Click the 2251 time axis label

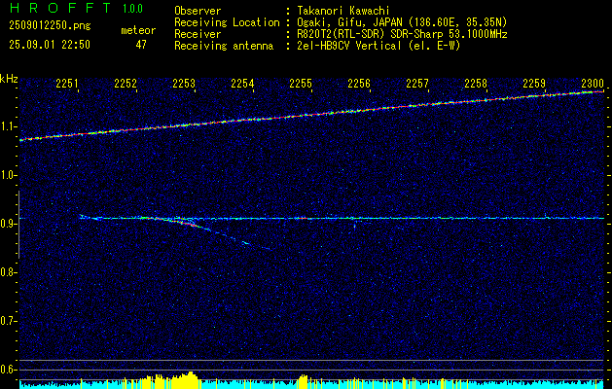(x=67, y=83)
